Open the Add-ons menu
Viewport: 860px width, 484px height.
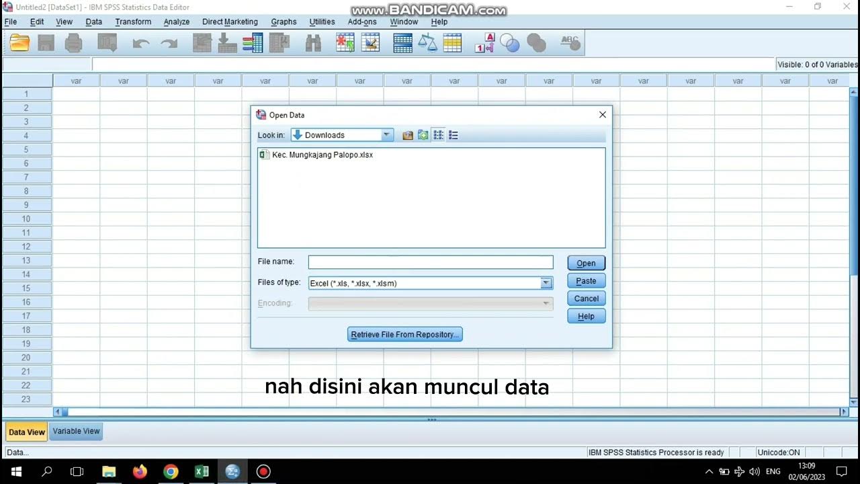coord(362,22)
